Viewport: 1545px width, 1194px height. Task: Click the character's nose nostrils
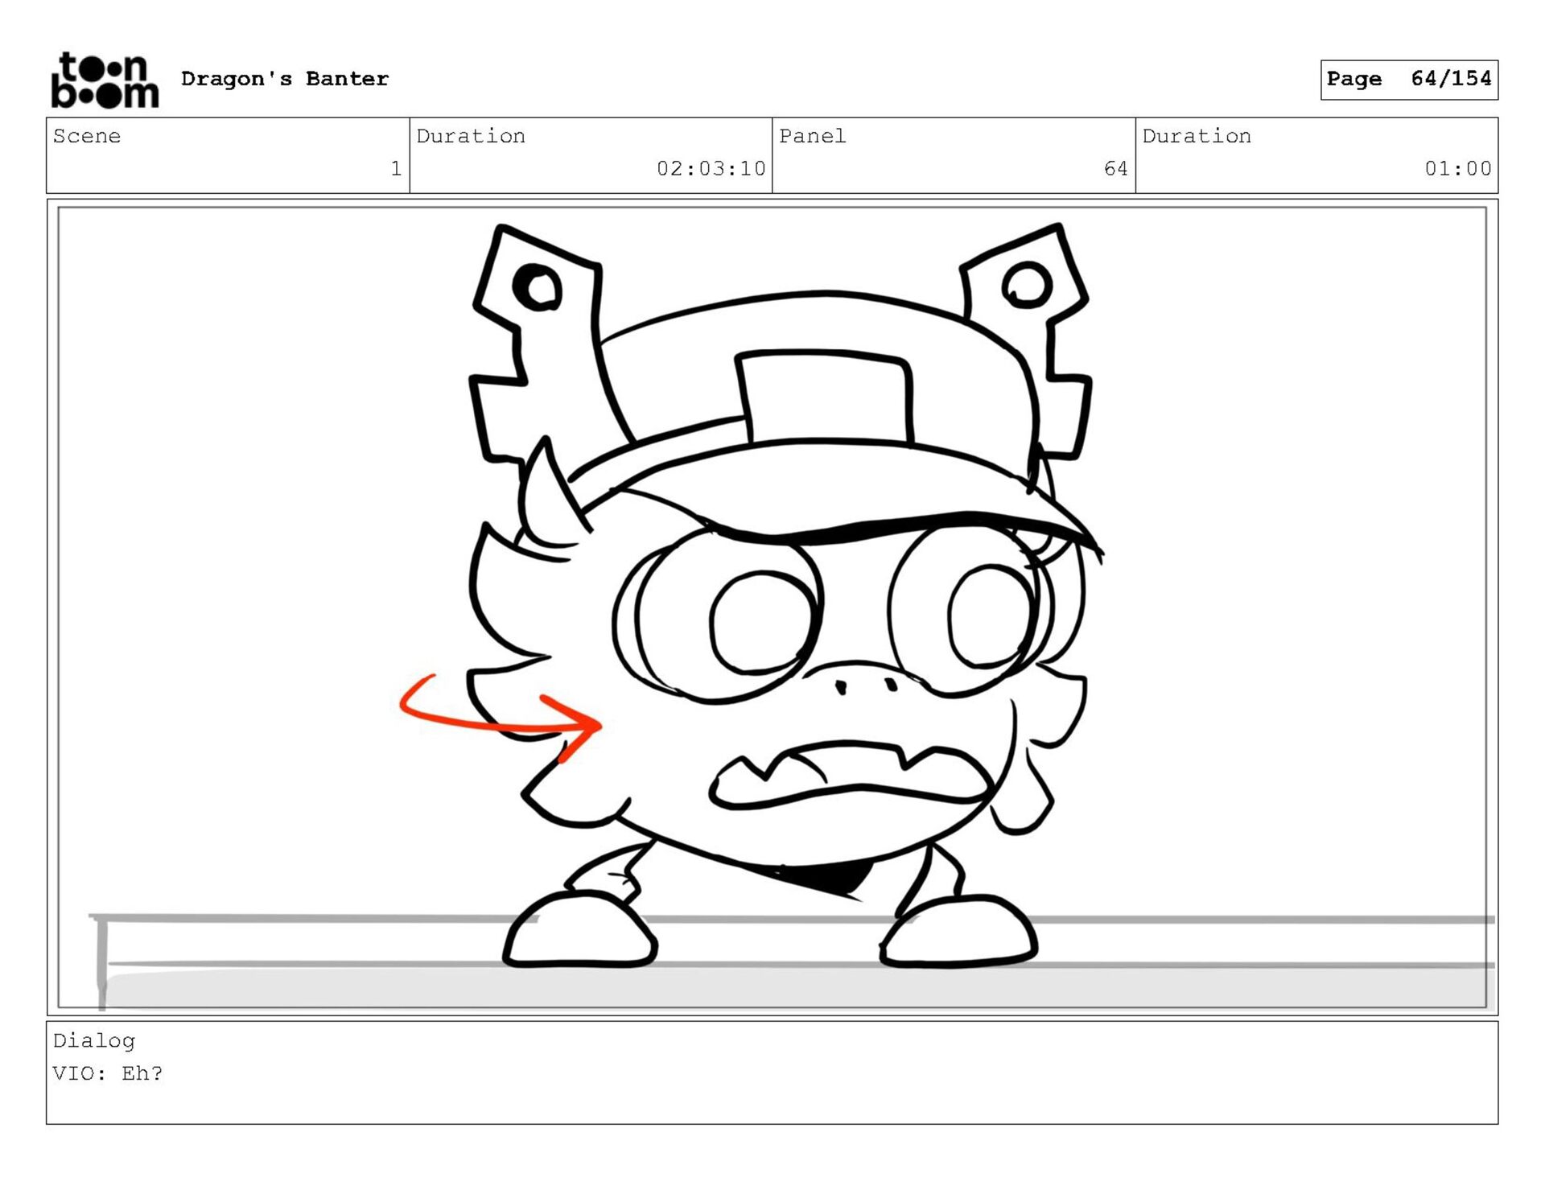(866, 686)
